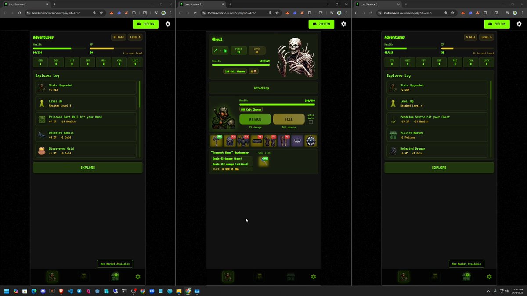This screenshot has height=296, width=527.
Task: Click the LUCK stat box in right window
Action: coord(486,62)
